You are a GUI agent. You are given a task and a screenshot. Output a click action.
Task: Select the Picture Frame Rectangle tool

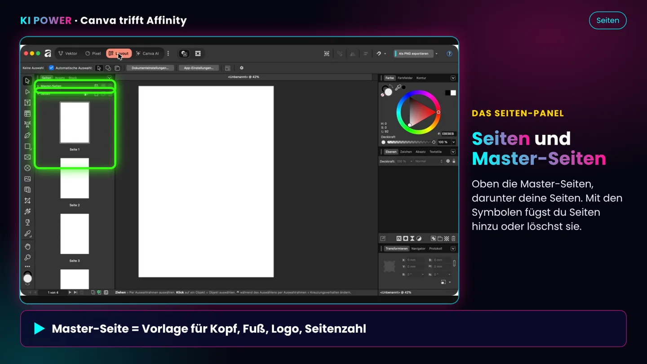(x=27, y=157)
